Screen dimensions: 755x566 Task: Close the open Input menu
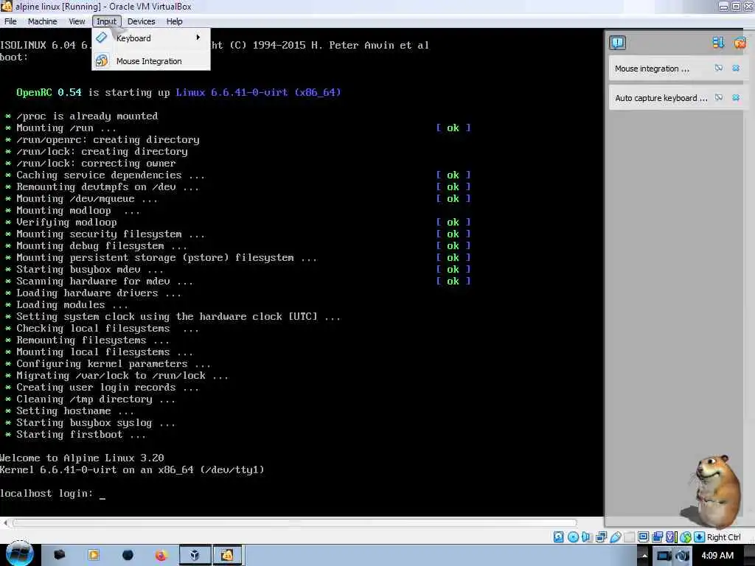(106, 21)
